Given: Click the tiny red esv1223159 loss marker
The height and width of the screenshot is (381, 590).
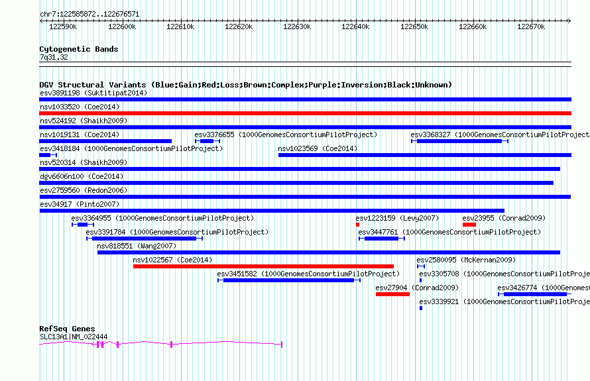Looking at the screenshot, I should pyautogui.click(x=357, y=225).
